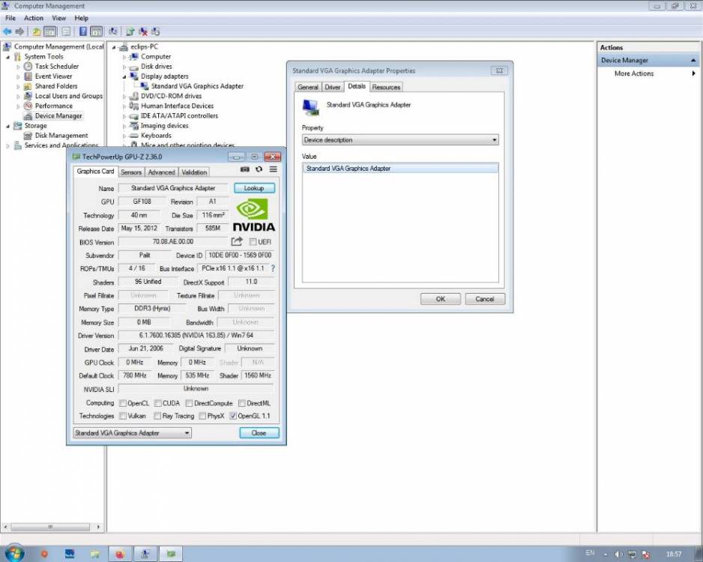Click the Uninstall device toolbar icon (red X)
Viewport: 703px width, 562px height.
143,31
